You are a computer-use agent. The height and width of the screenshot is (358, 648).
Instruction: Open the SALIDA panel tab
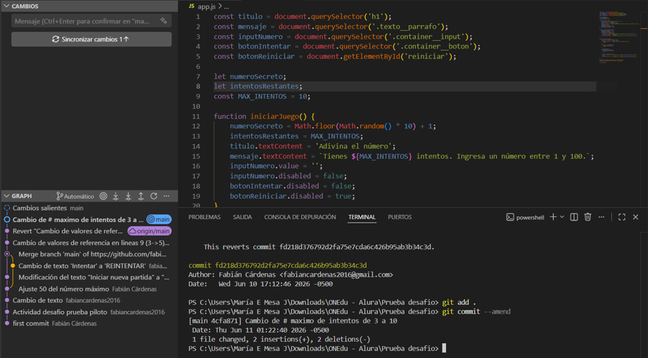(242, 217)
